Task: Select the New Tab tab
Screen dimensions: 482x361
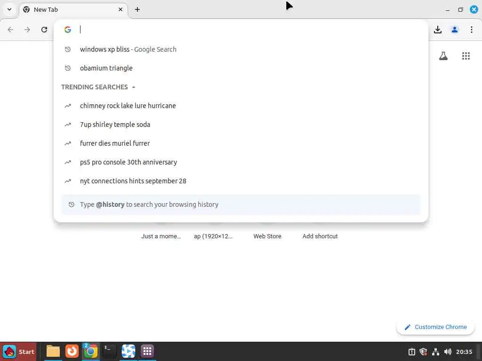Action: pos(73,9)
